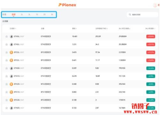The height and width of the screenshot is (115, 160).
Task: Favorite the BTC1S/USDT pair star
Action: tap(7, 92)
